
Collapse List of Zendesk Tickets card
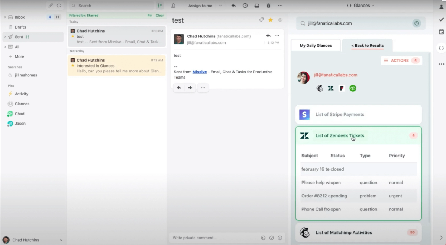click(359, 135)
